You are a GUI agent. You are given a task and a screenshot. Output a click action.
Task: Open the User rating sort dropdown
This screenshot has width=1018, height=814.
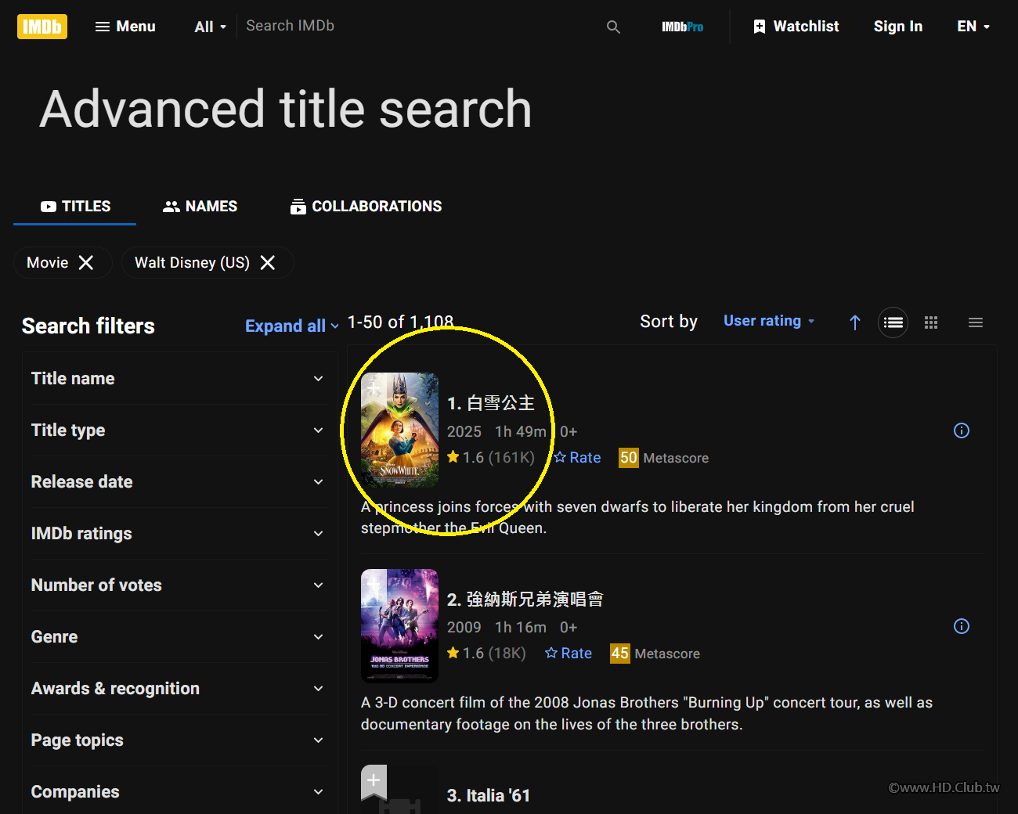tap(769, 321)
